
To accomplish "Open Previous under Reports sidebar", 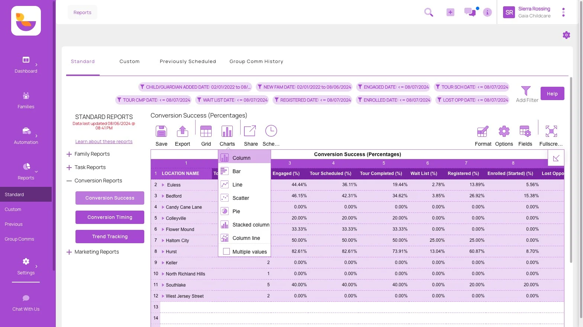I will [x=14, y=224].
